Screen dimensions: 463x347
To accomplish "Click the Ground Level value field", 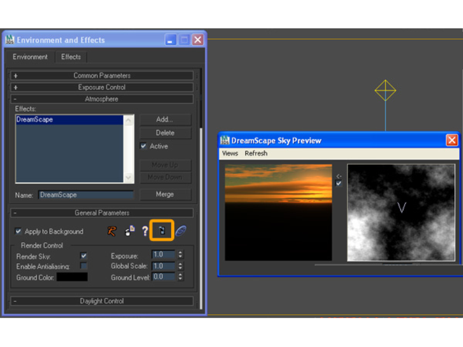I will (x=164, y=276).
